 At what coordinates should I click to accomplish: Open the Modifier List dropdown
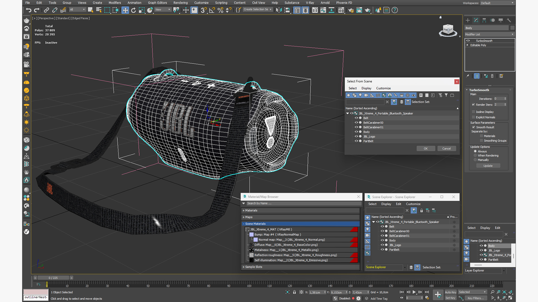(x=490, y=34)
